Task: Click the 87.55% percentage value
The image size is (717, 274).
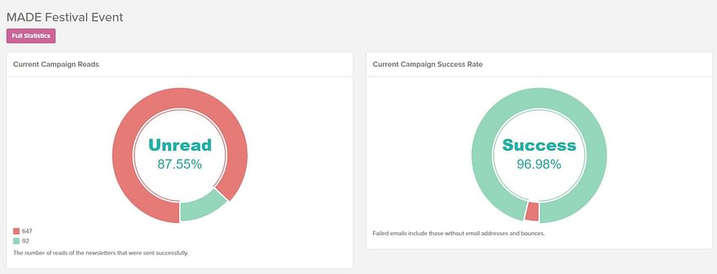Action: pyautogui.click(x=180, y=164)
